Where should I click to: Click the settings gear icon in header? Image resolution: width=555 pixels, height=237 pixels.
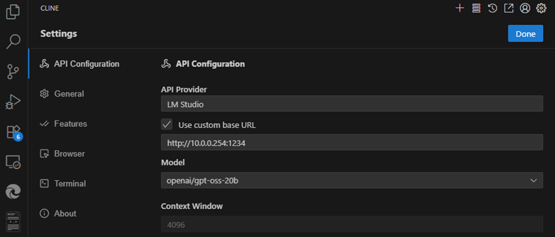pyautogui.click(x=541, y=8)
